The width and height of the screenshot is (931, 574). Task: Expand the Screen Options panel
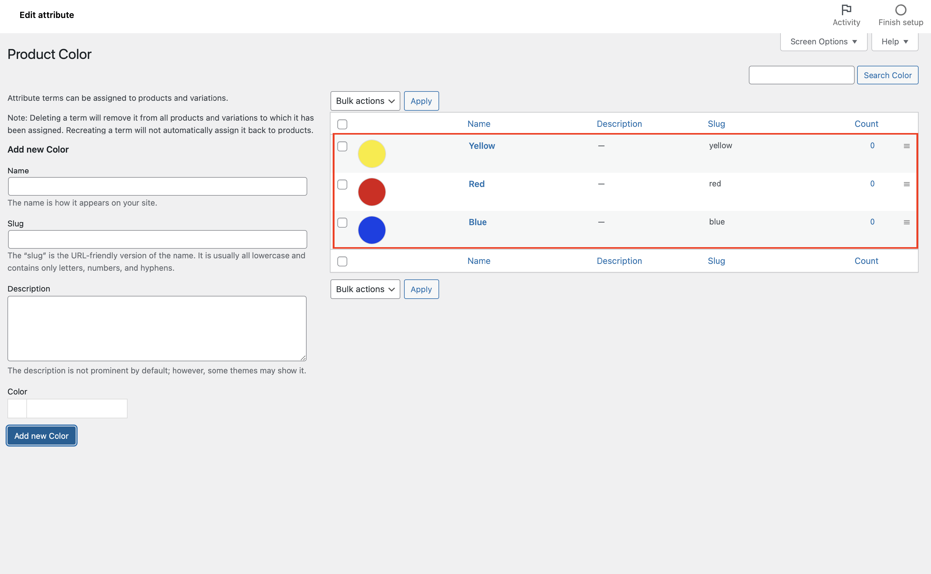[824, 42]
